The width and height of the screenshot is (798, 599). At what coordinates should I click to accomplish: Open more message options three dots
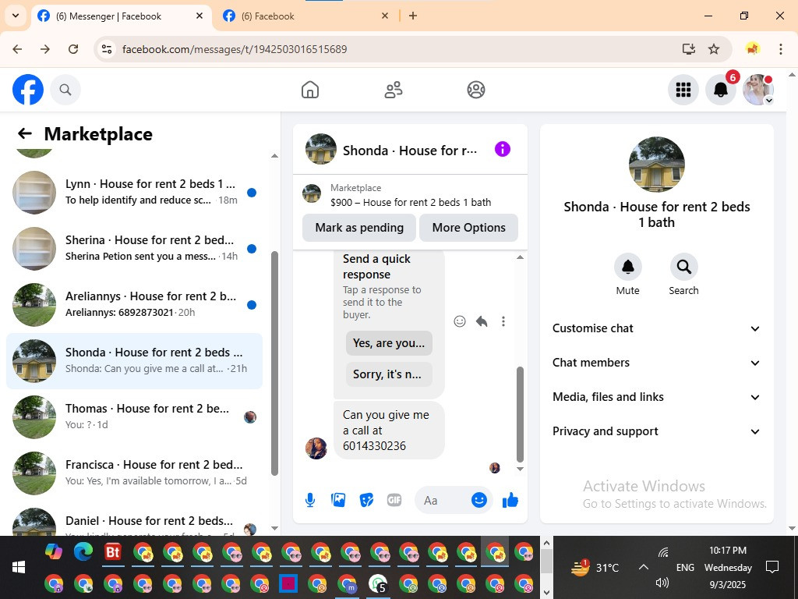coord(503,321)
